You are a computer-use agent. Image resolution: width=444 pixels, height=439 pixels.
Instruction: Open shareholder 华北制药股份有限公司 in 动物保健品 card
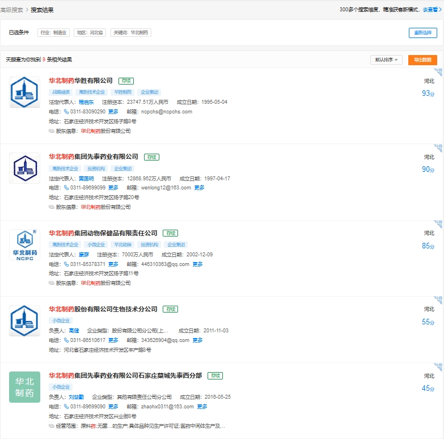[105, 283]
